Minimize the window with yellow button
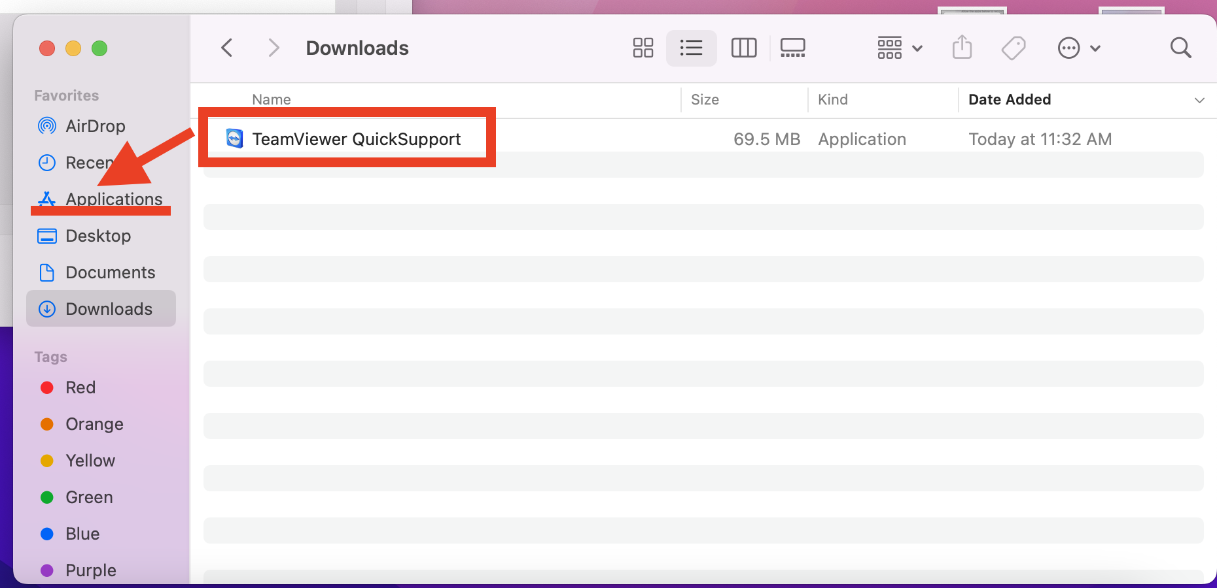Viewport: 1217px width, 588px height. (73, 48)
